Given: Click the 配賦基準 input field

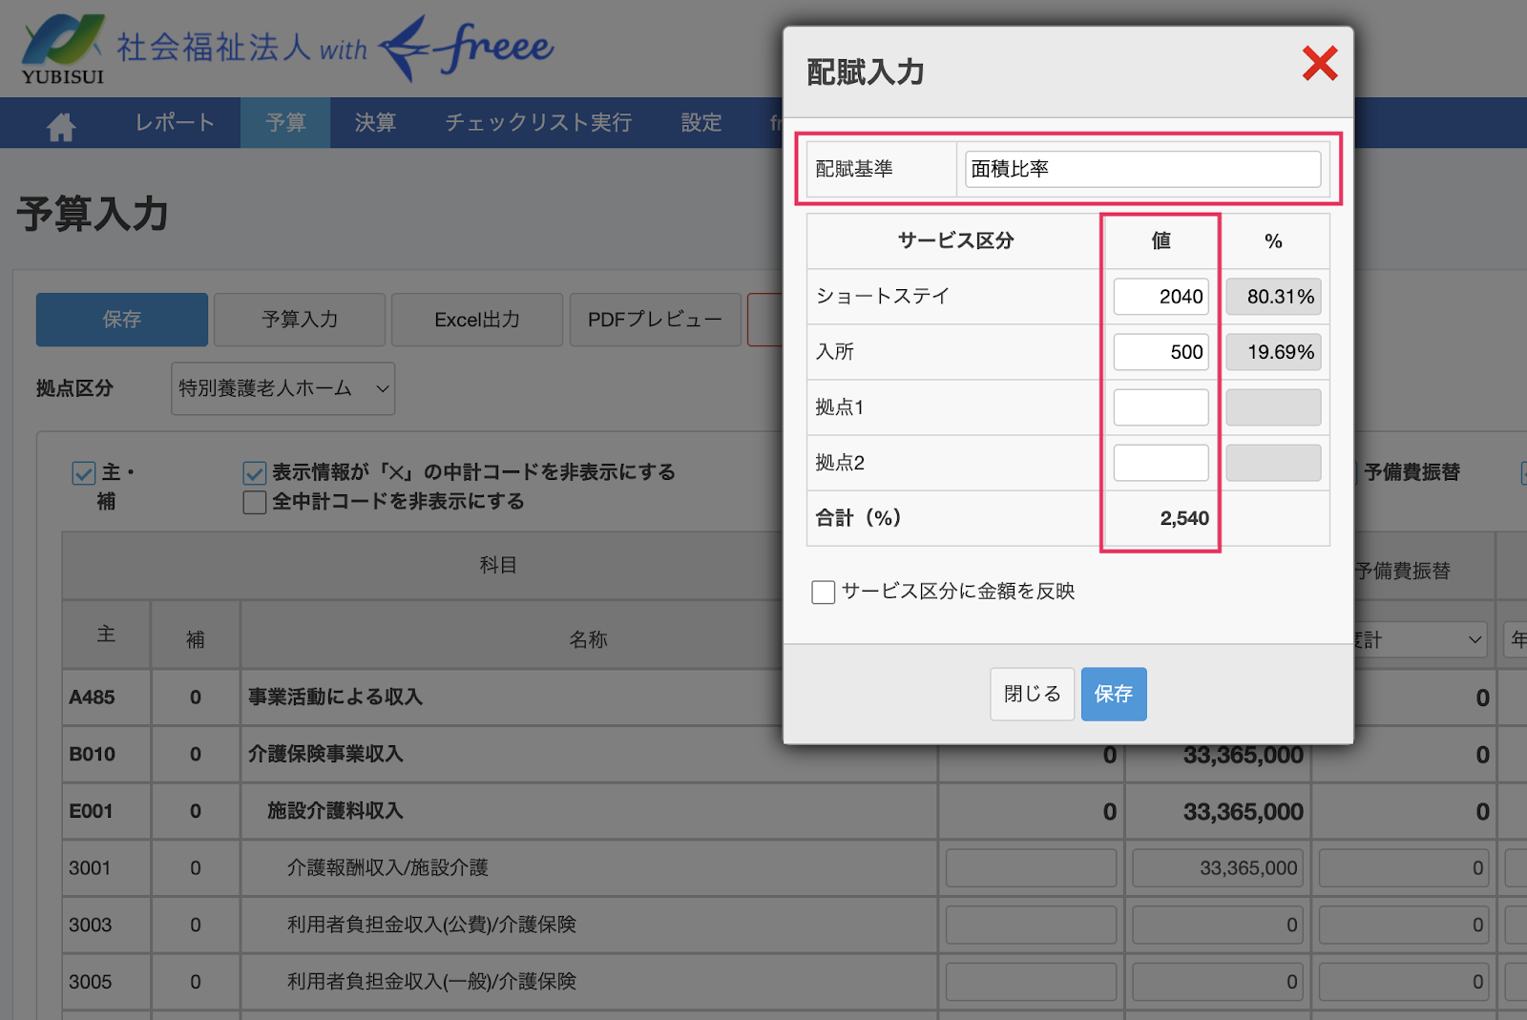Looking at the screenshot, I should click(1142, 169).
